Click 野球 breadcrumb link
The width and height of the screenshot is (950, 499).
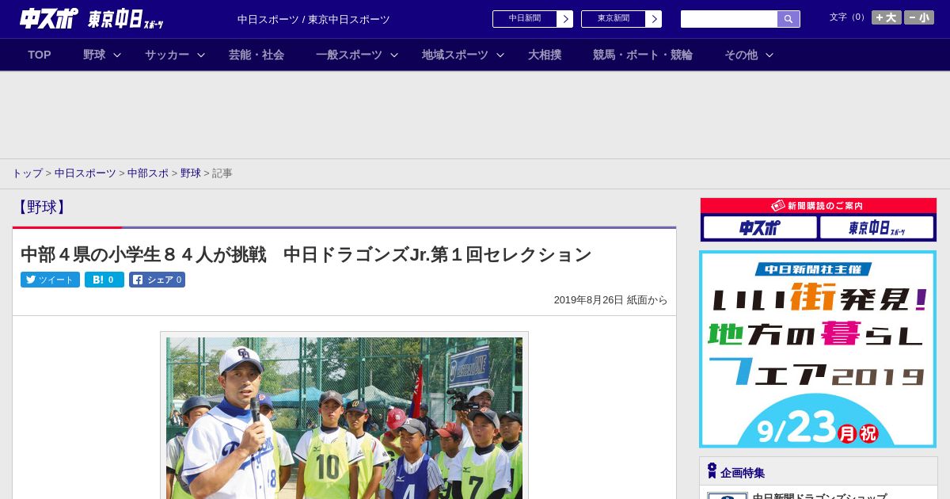(x=191, y=173)
